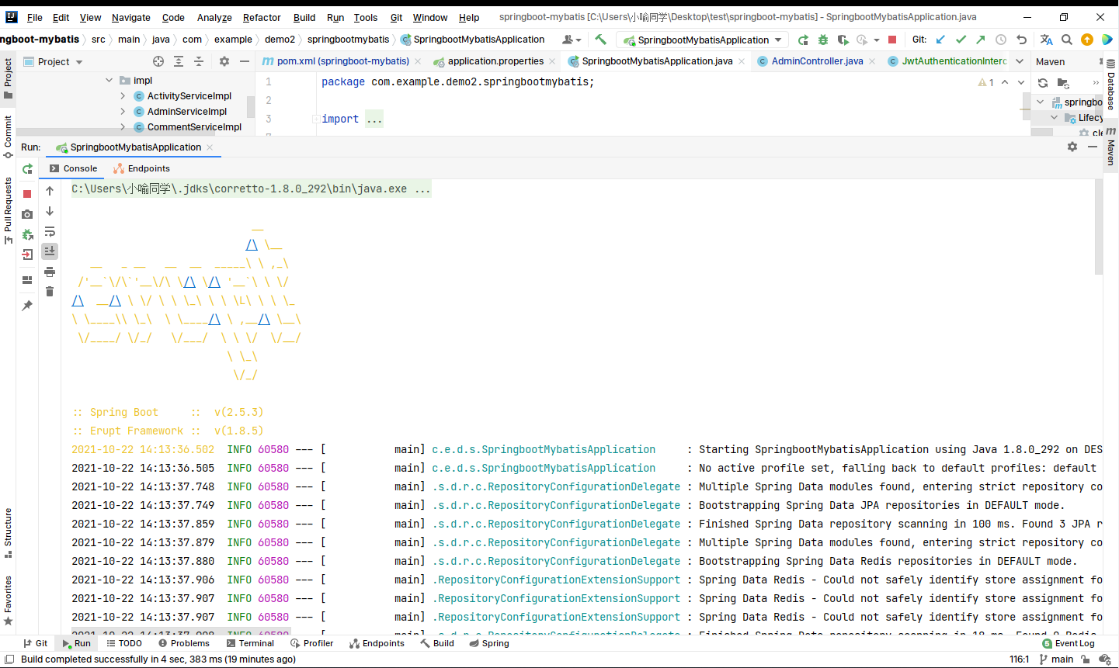Switch to the AdminController.java tab
The height and width of the screenshot is (668, 1119).
[x=816, y=61]
